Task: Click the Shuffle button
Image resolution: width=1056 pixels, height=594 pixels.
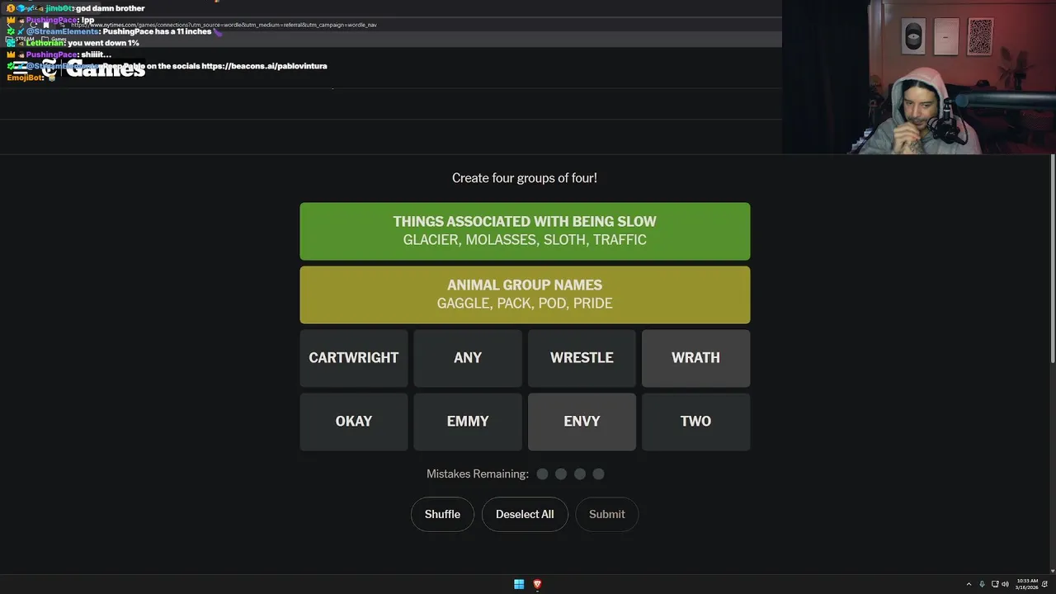Action: click(442, 514)
